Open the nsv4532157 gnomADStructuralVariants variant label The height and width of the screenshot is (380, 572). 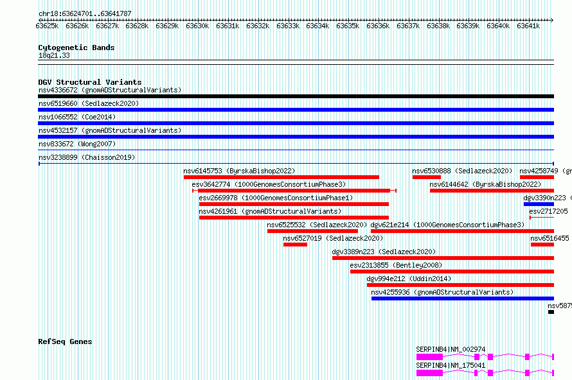pos(110,130)
